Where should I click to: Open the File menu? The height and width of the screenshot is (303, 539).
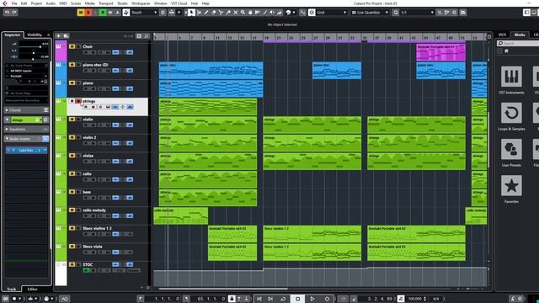pos(14,3)
